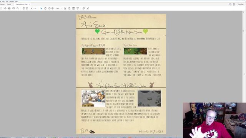Open the search magnifier tool
Image resolution: width=246 pixels, height=138 pixels.
(18, 8)
